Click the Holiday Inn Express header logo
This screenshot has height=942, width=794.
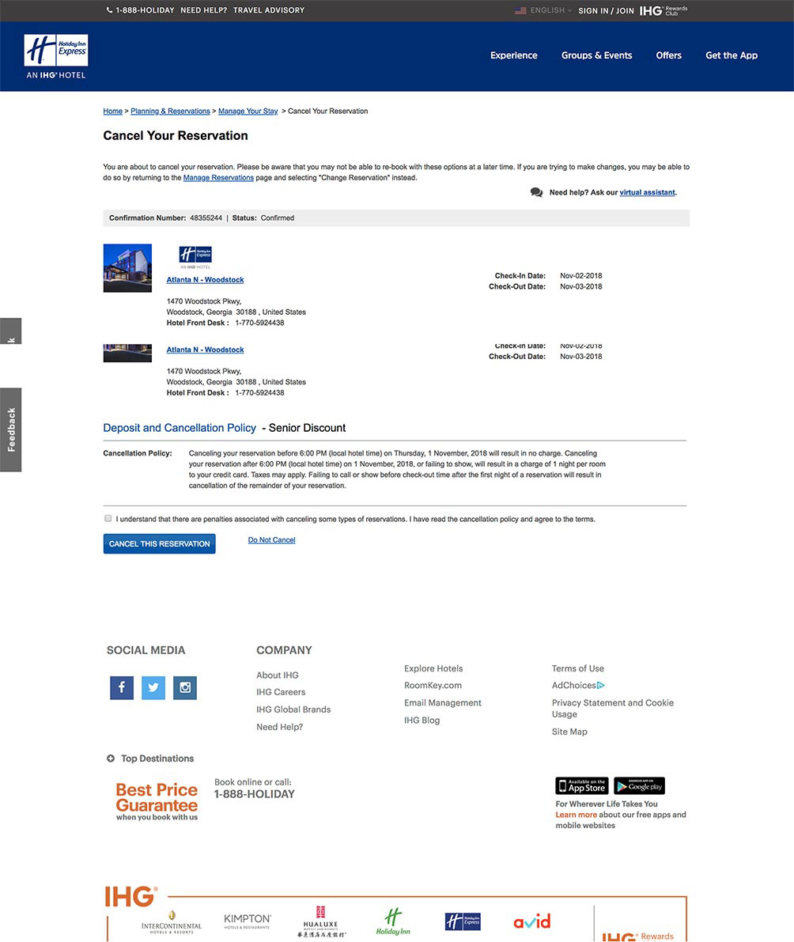[56, 56]
